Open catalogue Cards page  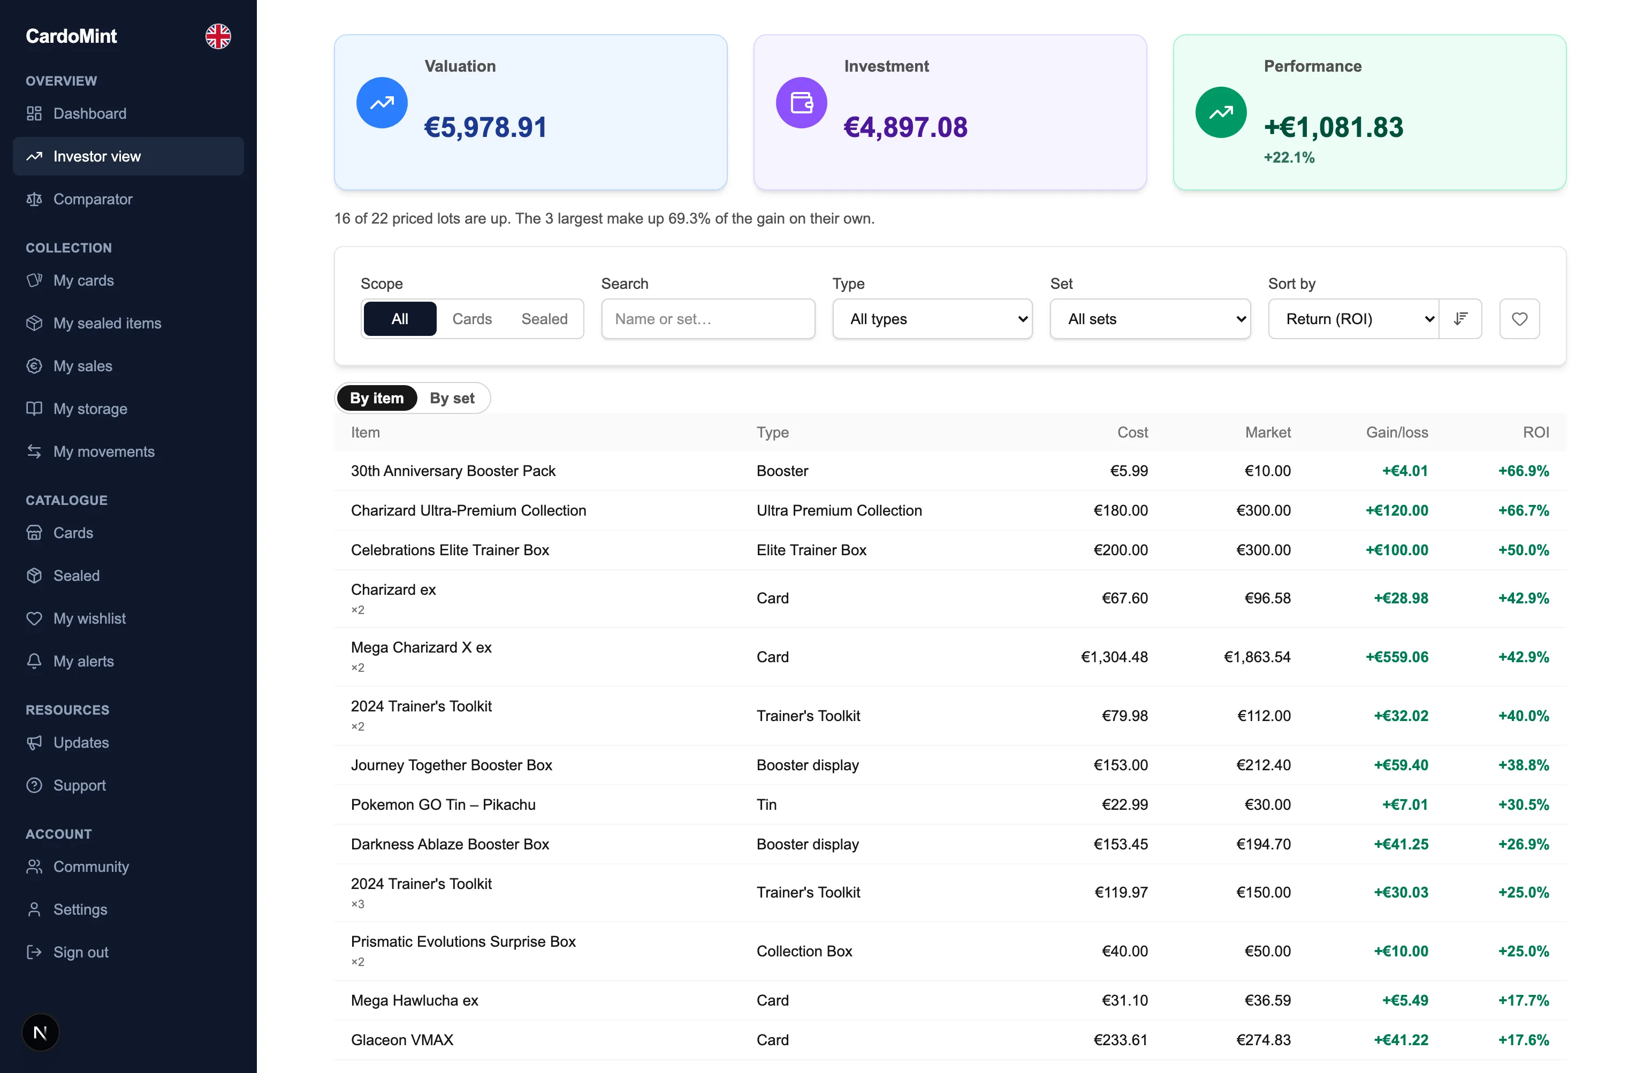pos(128,533)
